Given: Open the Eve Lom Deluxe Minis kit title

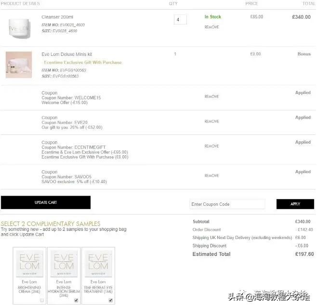Looking at the screenshot, I should coord(66,54).
